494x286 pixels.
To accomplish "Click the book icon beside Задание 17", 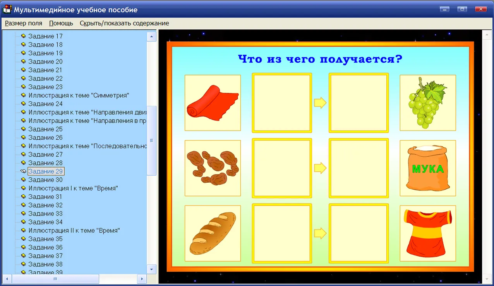I will click(x=23, y=36).
